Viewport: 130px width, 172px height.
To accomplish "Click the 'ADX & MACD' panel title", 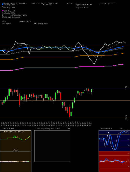I will coord(8,129).
